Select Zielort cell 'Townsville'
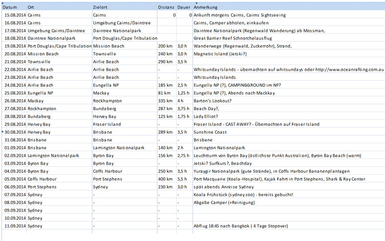This screenshot has width=385, height=241. click(x=104, y=54)
